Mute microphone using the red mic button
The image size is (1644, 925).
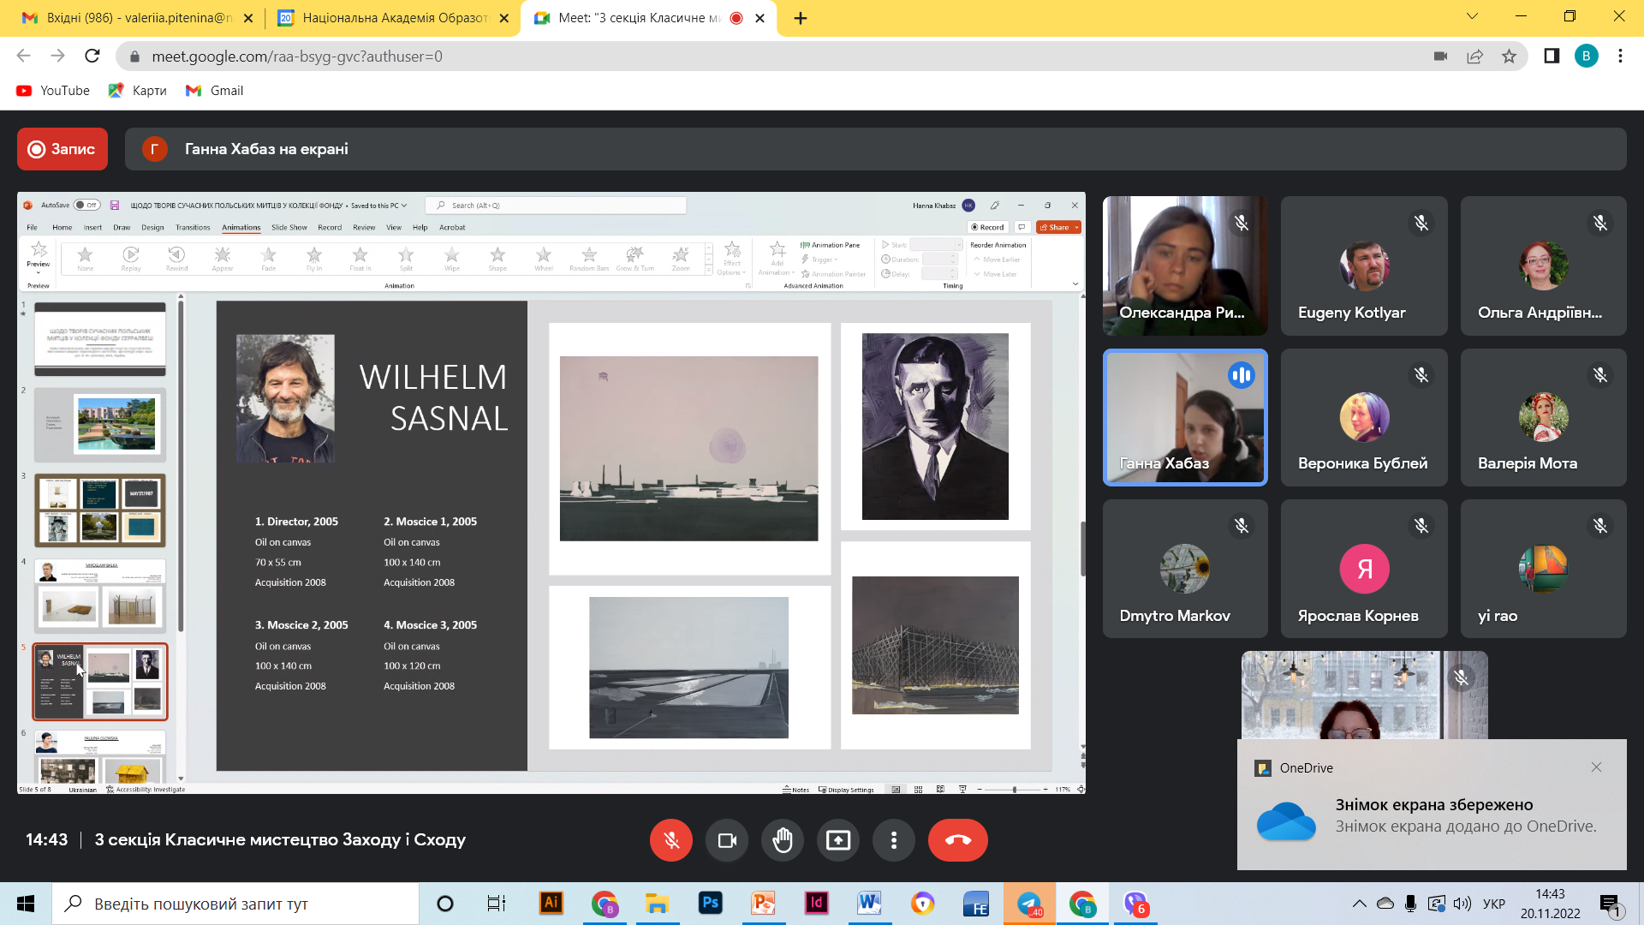pyautogui.click(x=671, y=840)
